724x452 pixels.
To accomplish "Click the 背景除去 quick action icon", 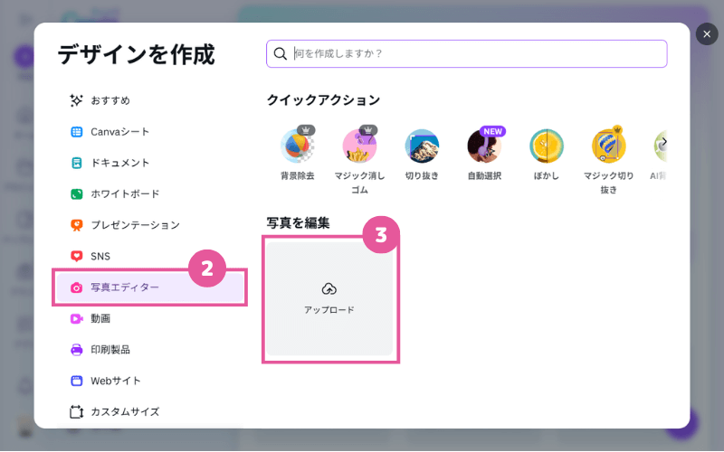I will 297,146.
